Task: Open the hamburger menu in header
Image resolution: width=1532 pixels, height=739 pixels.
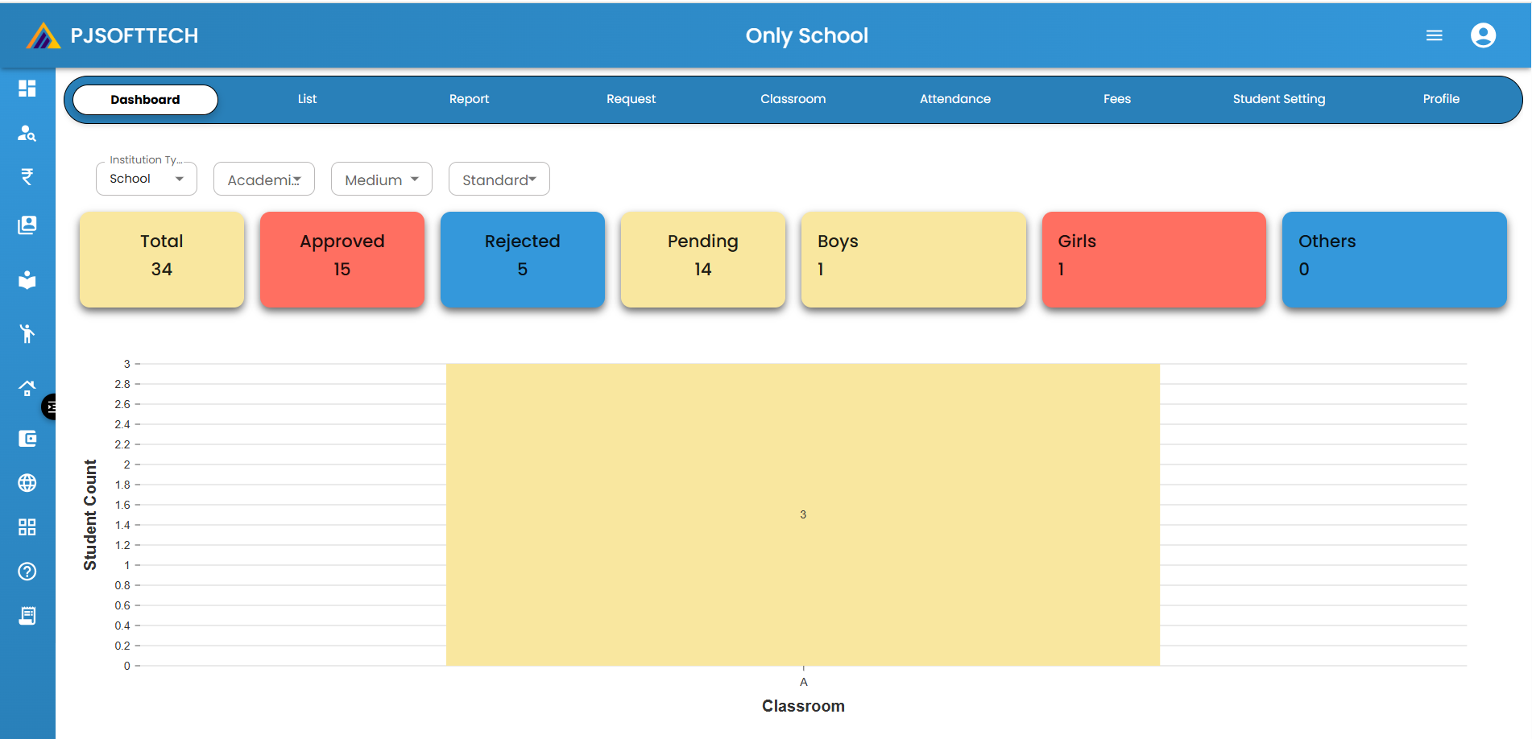Action: click(1435, 35)
